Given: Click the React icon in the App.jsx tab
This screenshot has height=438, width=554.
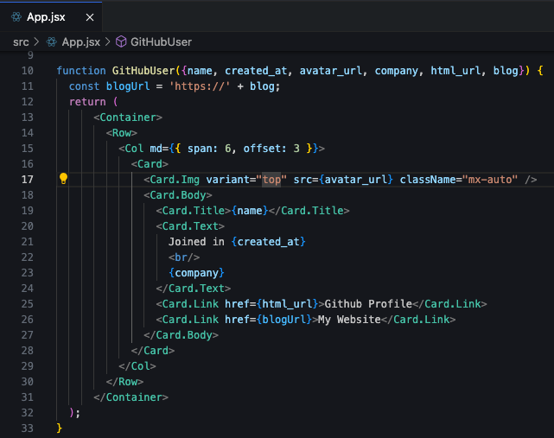Looking at the screenshot, I should pyautogui.click(x=15, y=16).
